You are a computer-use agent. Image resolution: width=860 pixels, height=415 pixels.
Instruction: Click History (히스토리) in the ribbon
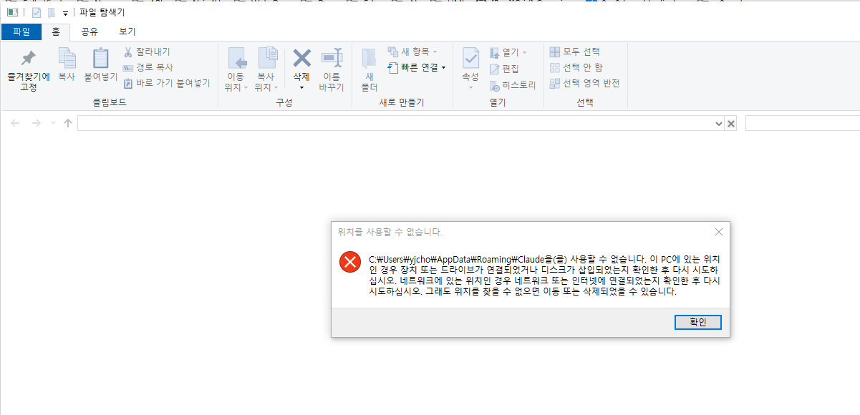tap(513, 85)
